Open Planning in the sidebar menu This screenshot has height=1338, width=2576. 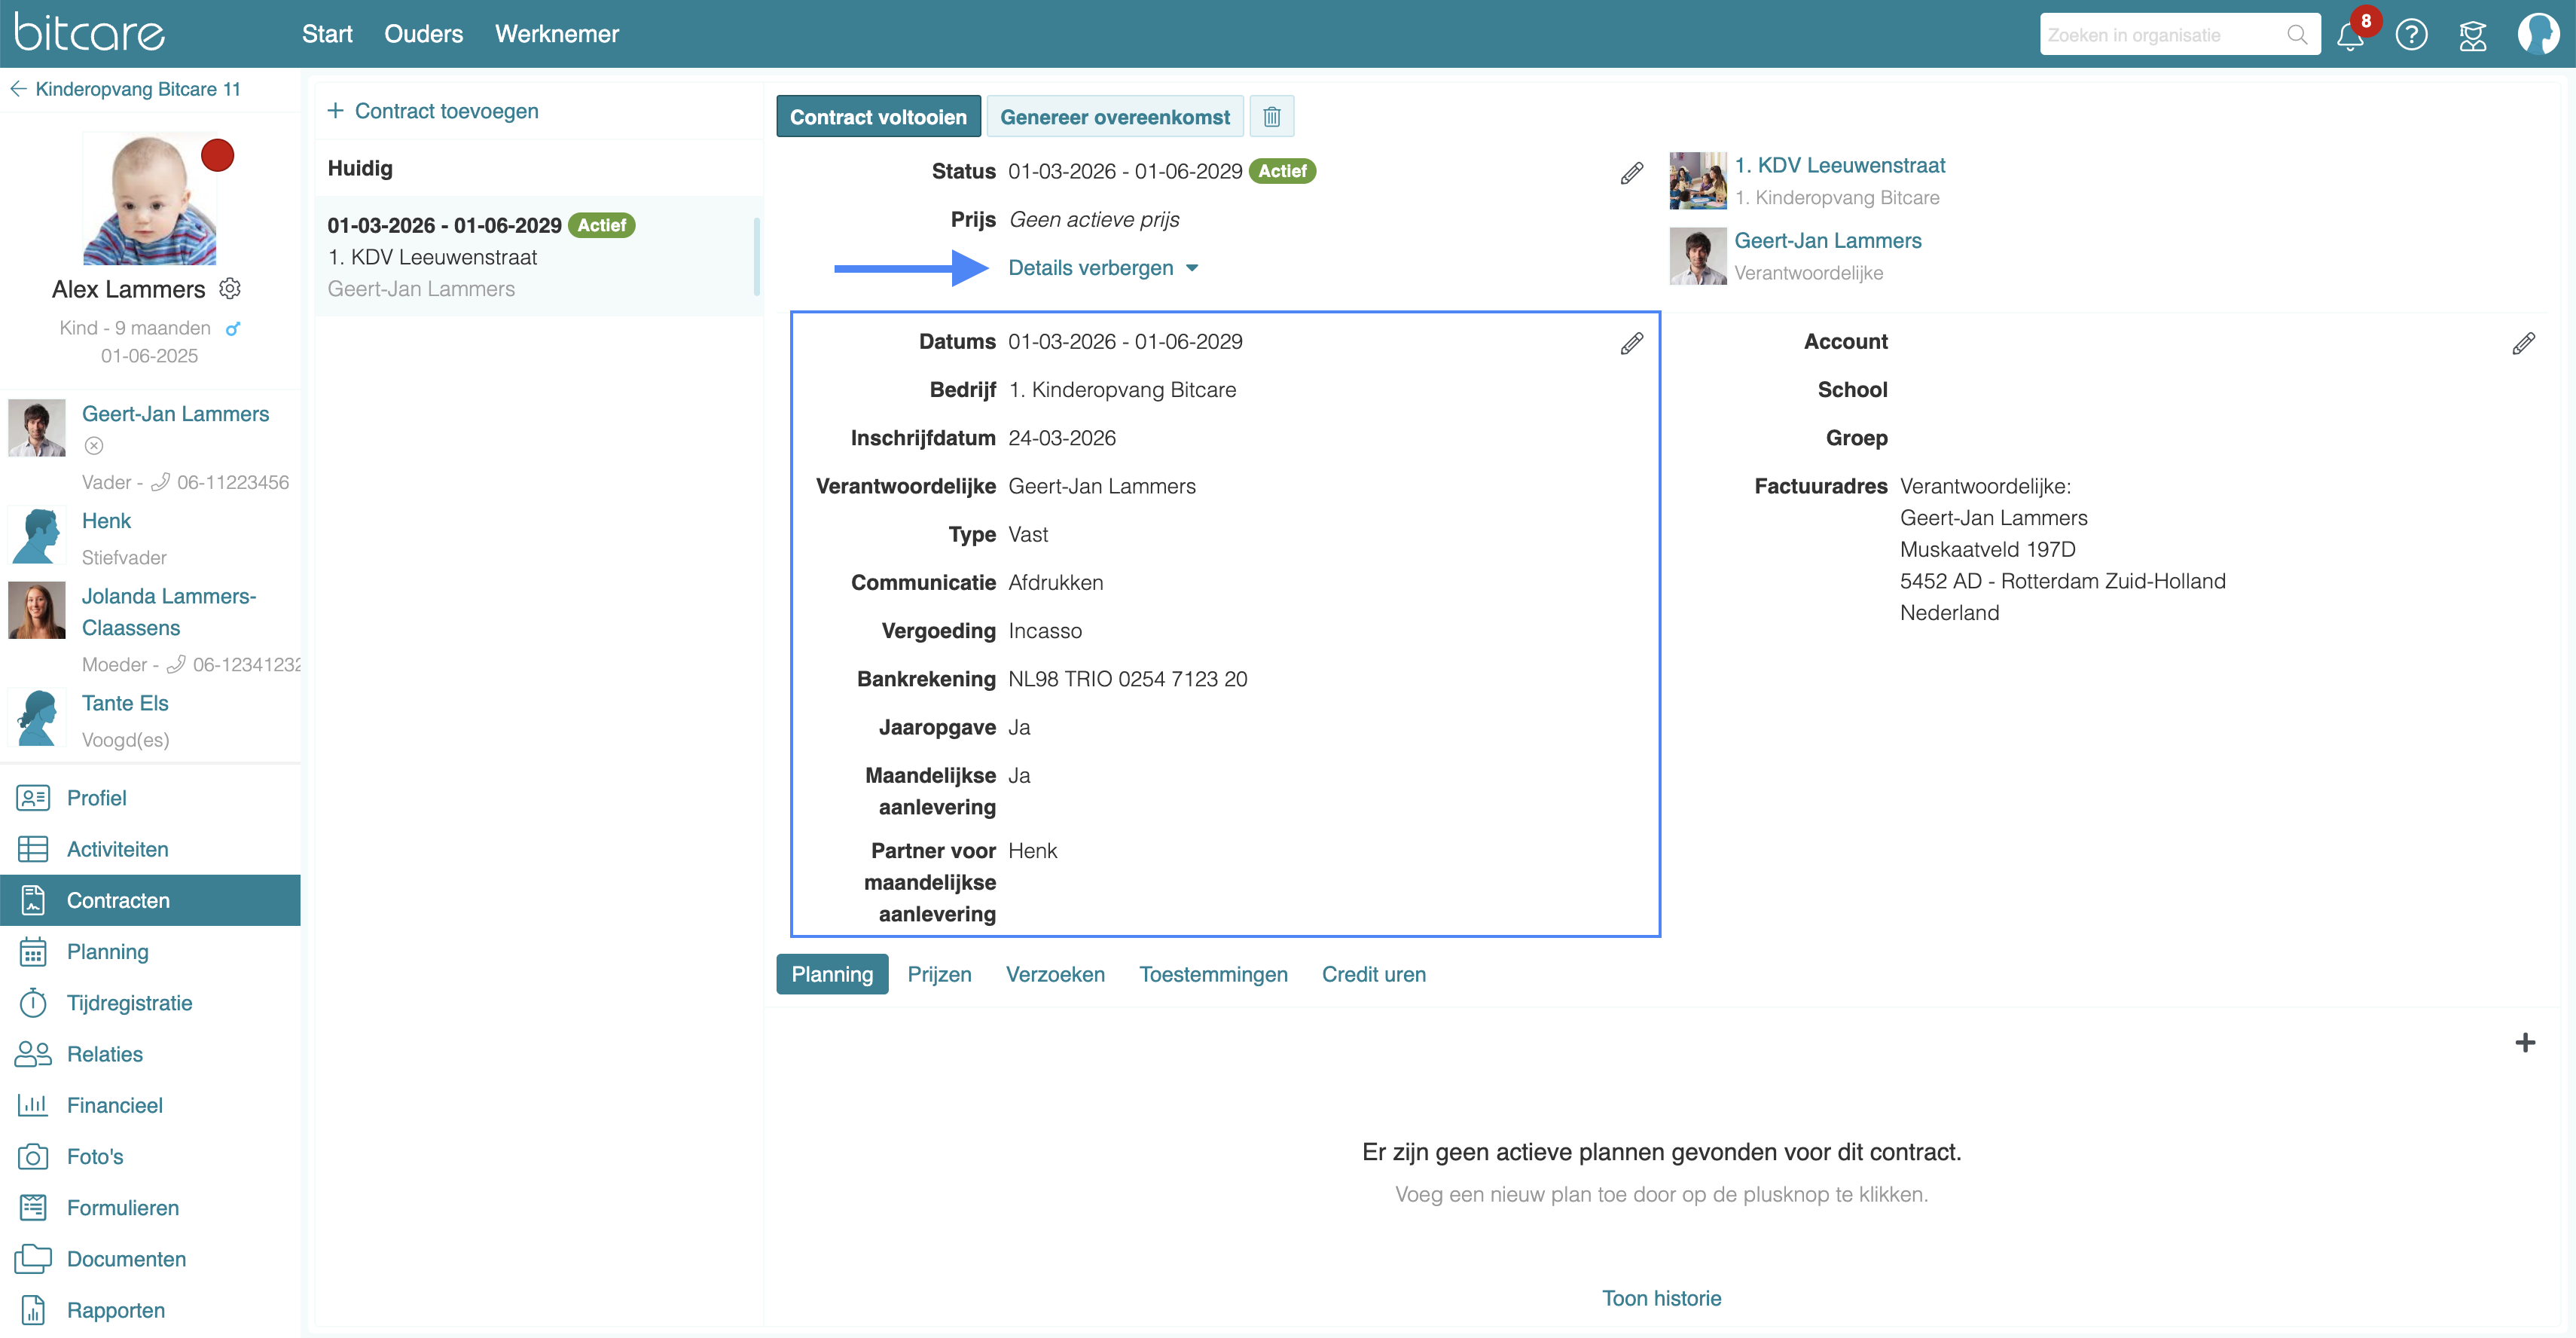click(107, 952)
